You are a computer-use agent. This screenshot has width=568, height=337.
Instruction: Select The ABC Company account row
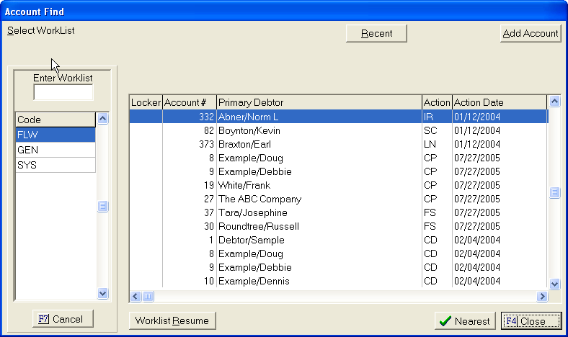[x=319, y=199]
